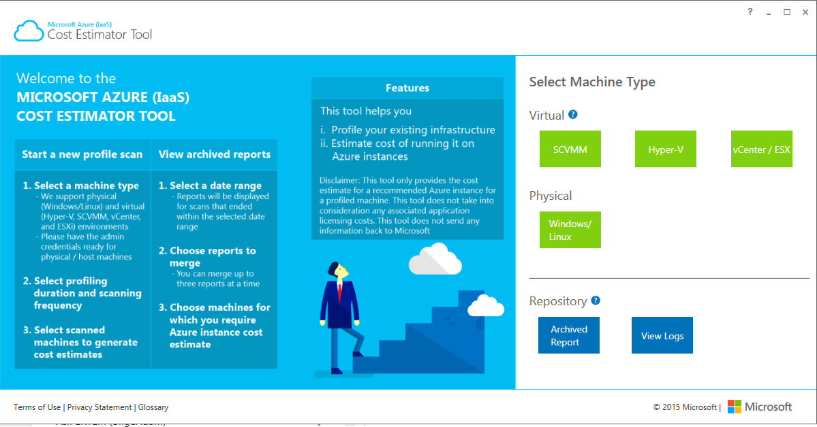Click the 'Physical' section label
This screenshot has width=817, height=427.
point(551,196)
